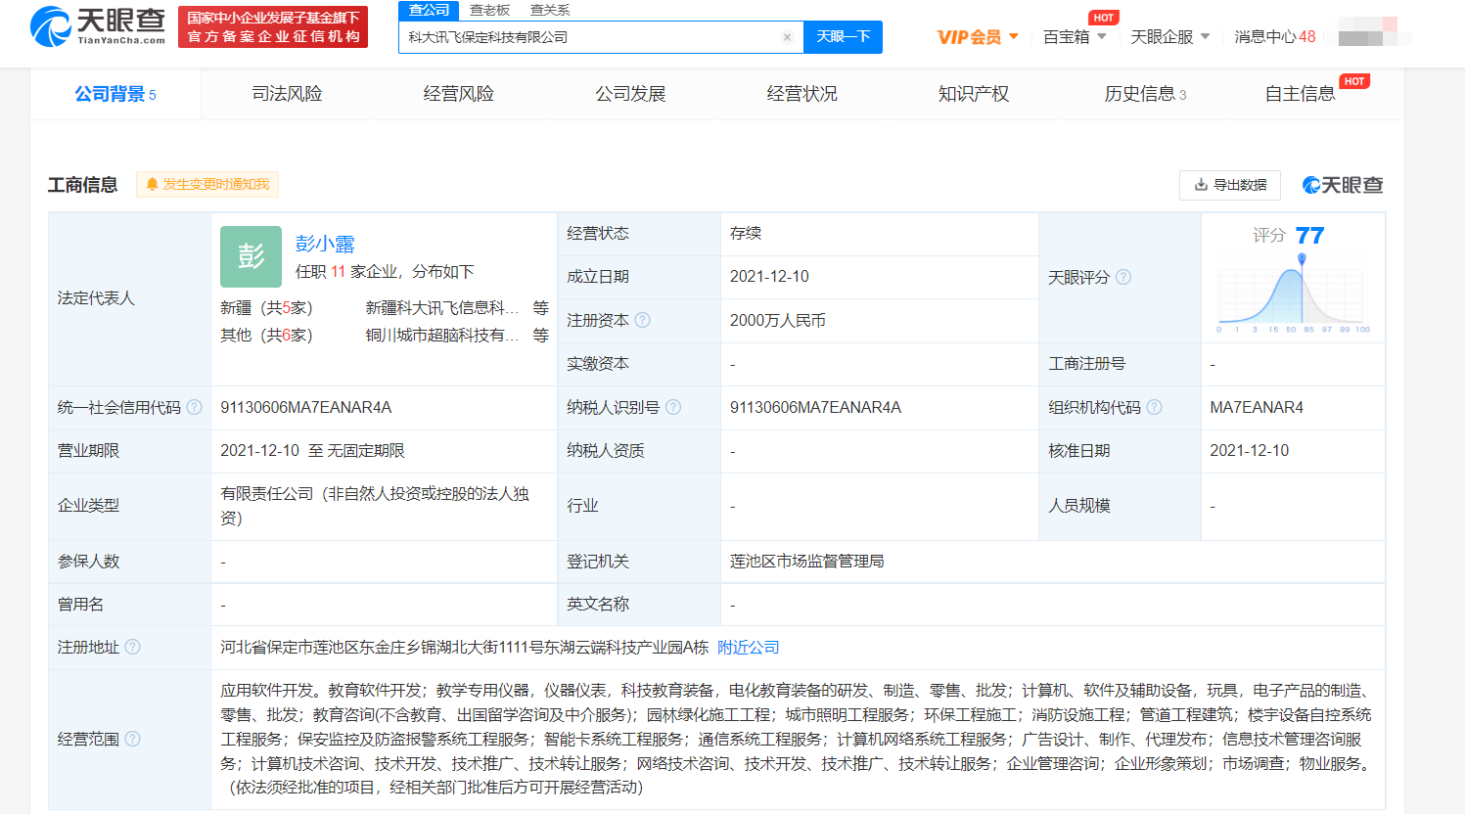Clear the search box with X icon
This screenshot has width=1465, height=814.
pos(787,37)
